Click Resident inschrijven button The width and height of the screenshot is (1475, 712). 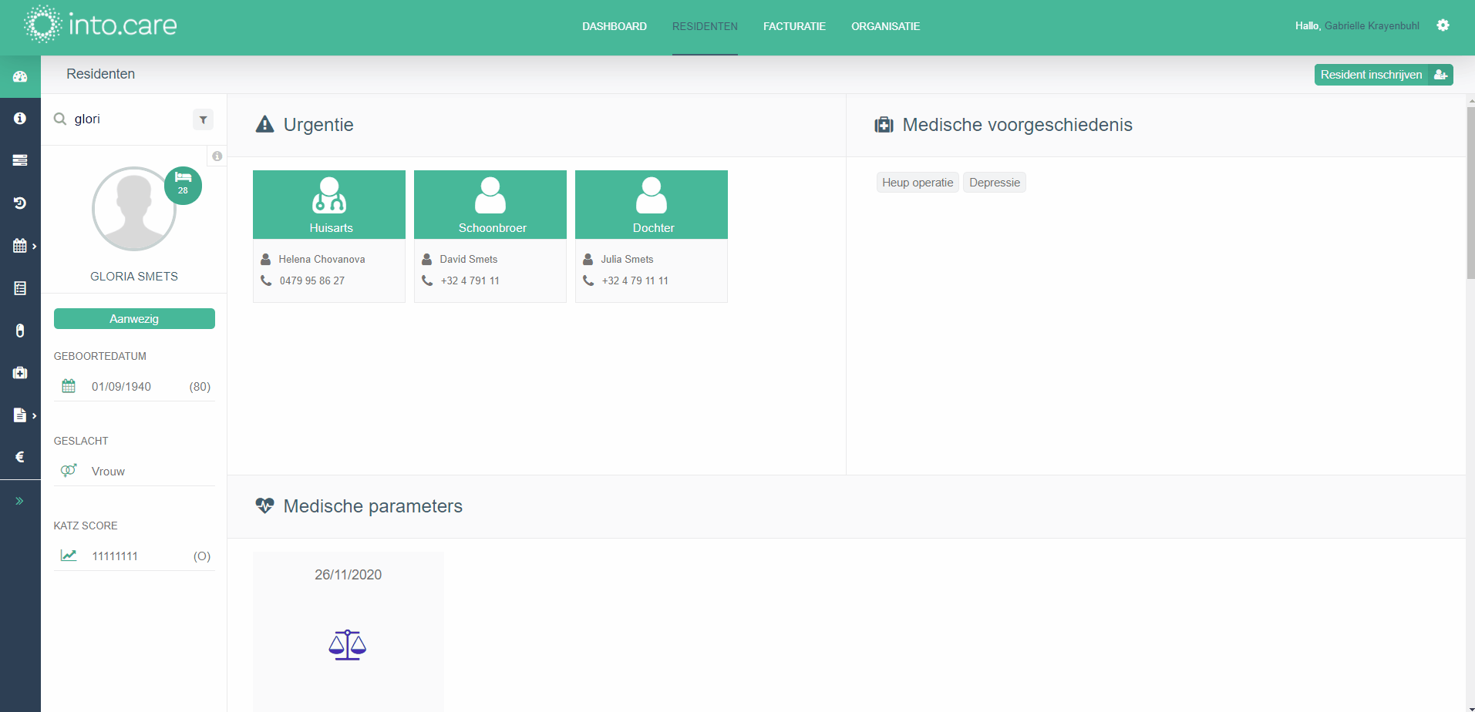[x=1383, y=75]
